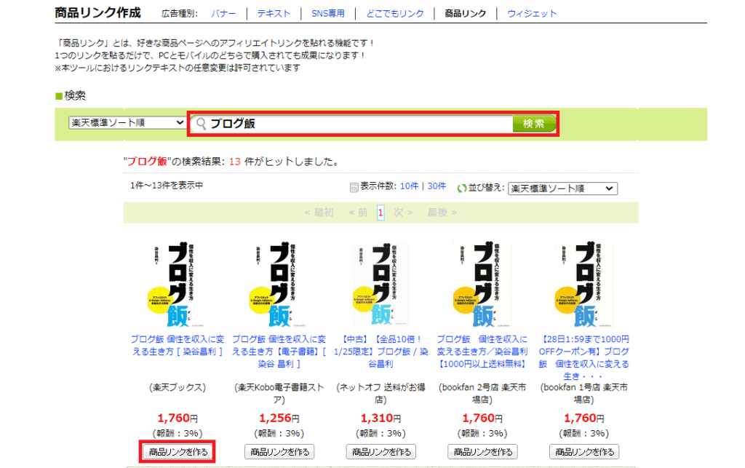Click the green refresh icon beside 並び替え
The image size is (745, 468).
pyautogui.click(x=461, y=189)
